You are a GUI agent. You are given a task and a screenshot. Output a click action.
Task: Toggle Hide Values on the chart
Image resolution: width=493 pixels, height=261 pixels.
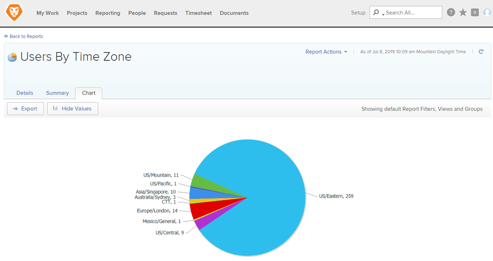73,109
